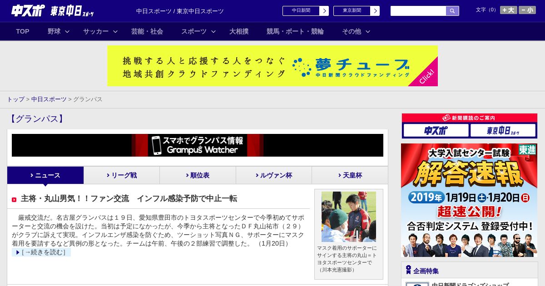Open 大相撲 navigation item
The width and height of the screenshot is (545, 286).
239,31
